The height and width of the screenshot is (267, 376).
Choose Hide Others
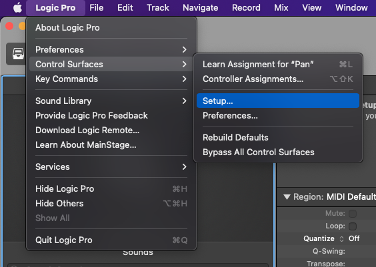coord(111,203)
